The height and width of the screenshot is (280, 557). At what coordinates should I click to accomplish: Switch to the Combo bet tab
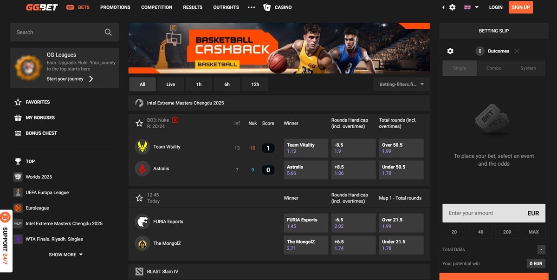coord(493,68)
